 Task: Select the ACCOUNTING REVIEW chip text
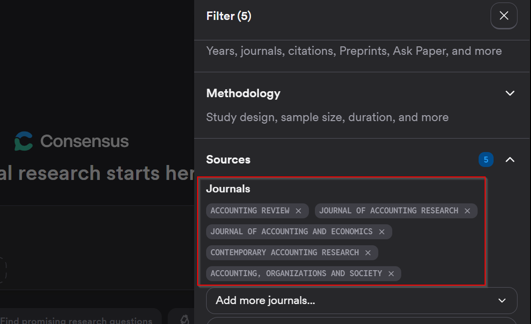click(250, 211)
